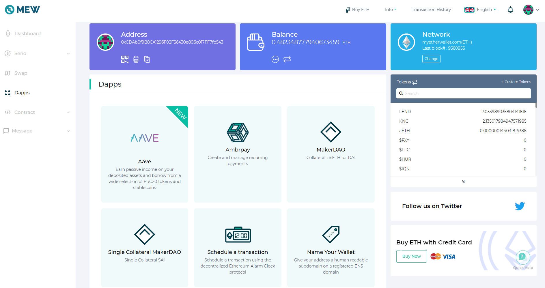Click the Twitter bird icon

pos(520,206)
